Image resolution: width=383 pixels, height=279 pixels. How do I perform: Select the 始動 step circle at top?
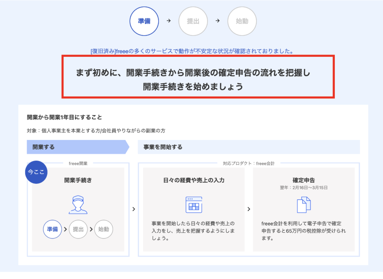(x=242, y=21)
